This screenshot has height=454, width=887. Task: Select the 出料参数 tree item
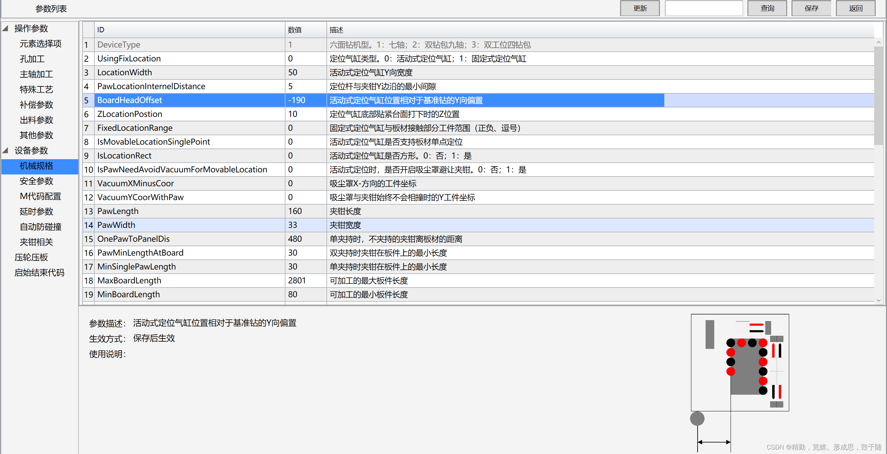click(36, 120)
